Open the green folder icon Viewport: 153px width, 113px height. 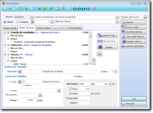click(x=45, y=9)
